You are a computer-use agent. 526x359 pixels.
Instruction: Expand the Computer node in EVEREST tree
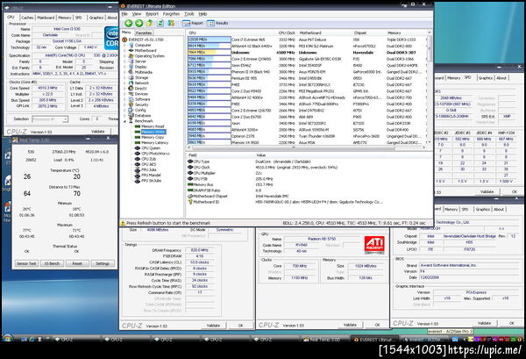click(125, 45)
